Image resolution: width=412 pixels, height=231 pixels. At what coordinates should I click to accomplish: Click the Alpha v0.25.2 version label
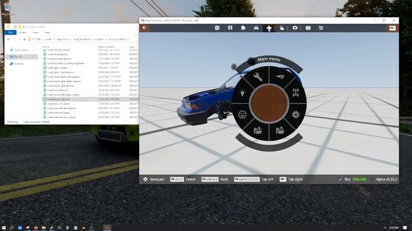[x=386, y=180]
